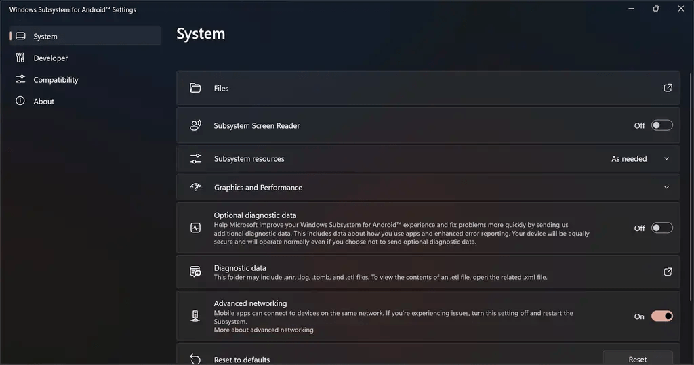694x365 pixels.
Task: Click the Files folder icon
Action: (x=195, y=88)
